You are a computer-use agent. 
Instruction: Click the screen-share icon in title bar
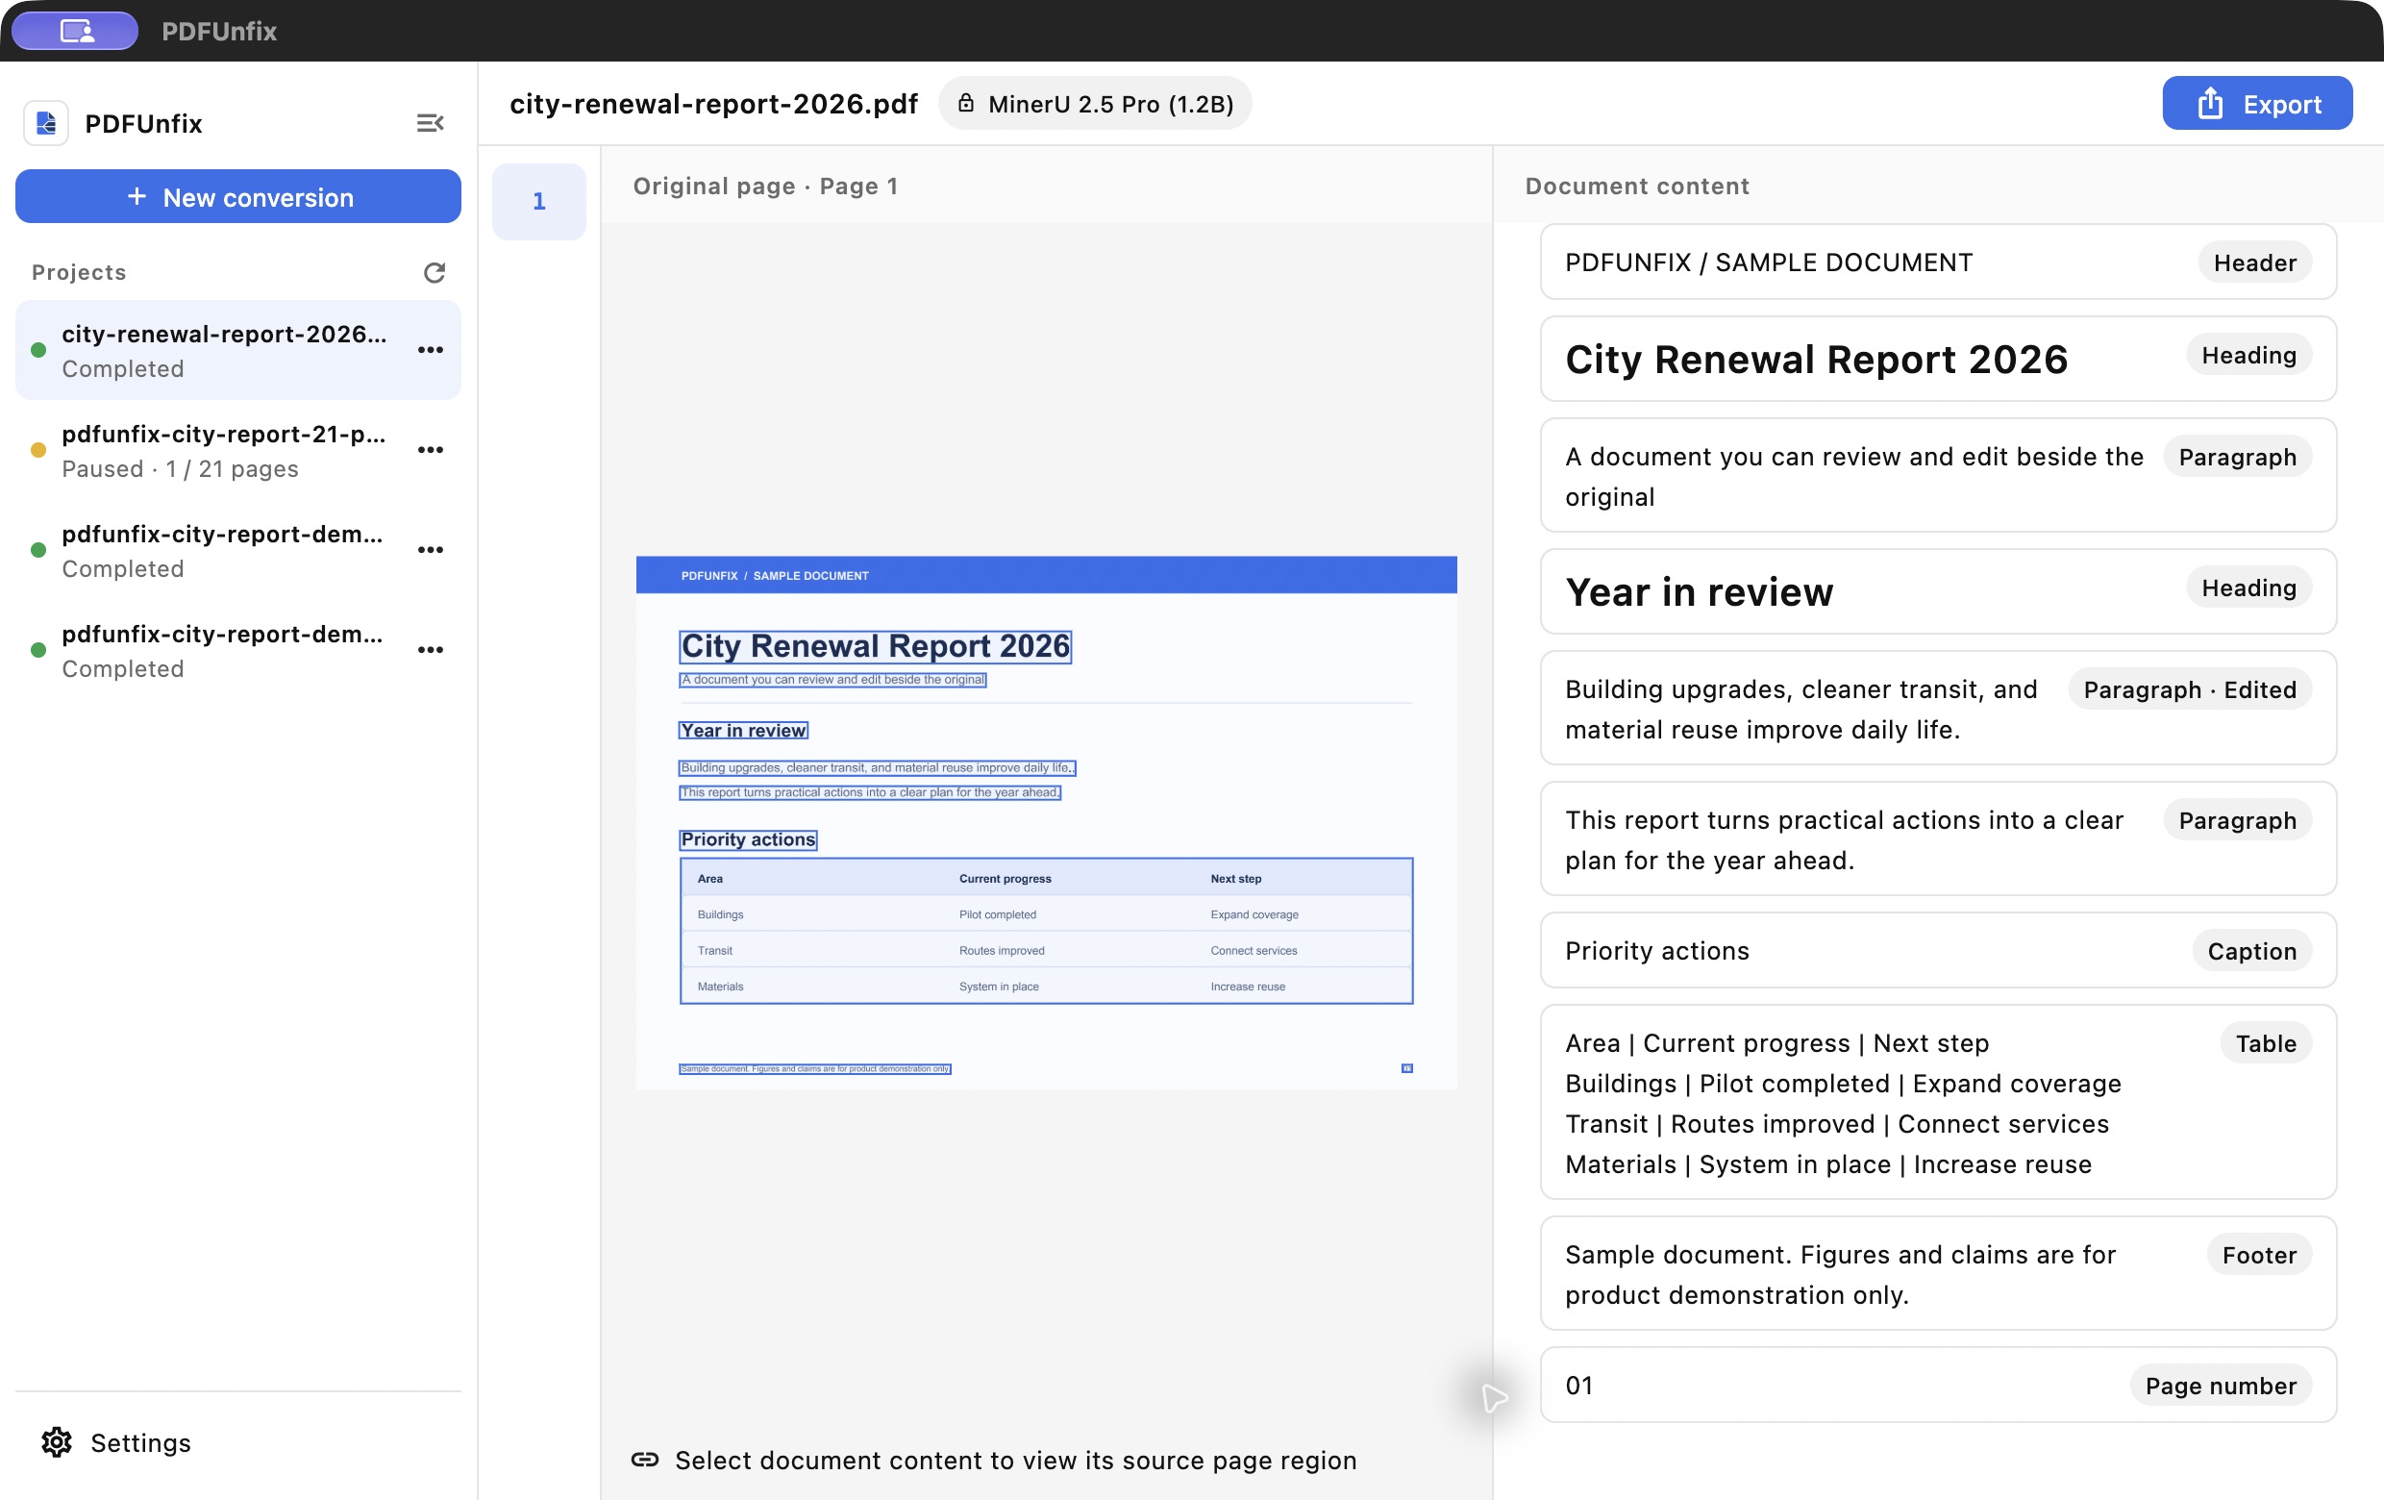click(x=75, y=31)
